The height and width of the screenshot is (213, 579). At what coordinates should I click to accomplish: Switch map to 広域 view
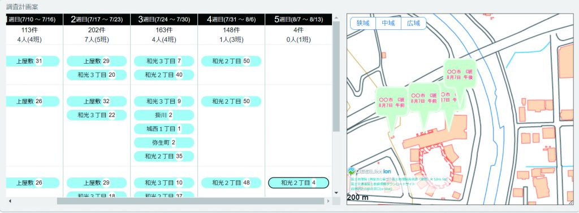[x=413, y=23]
